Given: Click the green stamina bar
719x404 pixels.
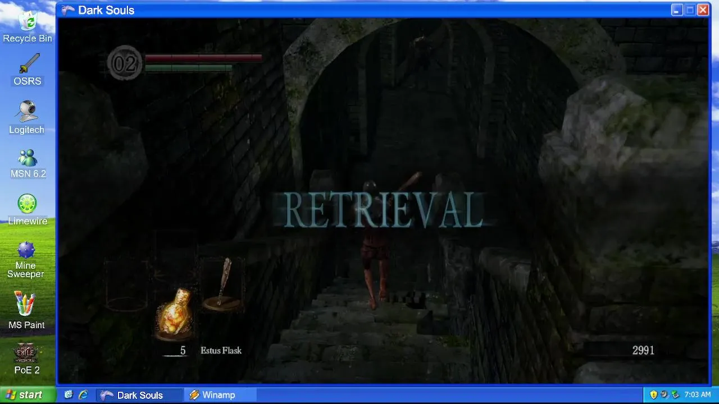Looking at the screenshot, I should point(189,68).
